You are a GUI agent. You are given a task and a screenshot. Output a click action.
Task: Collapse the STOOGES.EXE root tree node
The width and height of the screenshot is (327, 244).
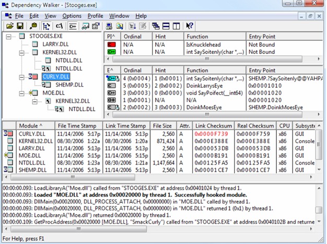coord(8,37)
